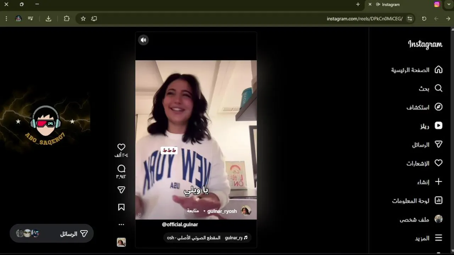
Task: Expand المزيد more menu
Action: click(428, 238)
